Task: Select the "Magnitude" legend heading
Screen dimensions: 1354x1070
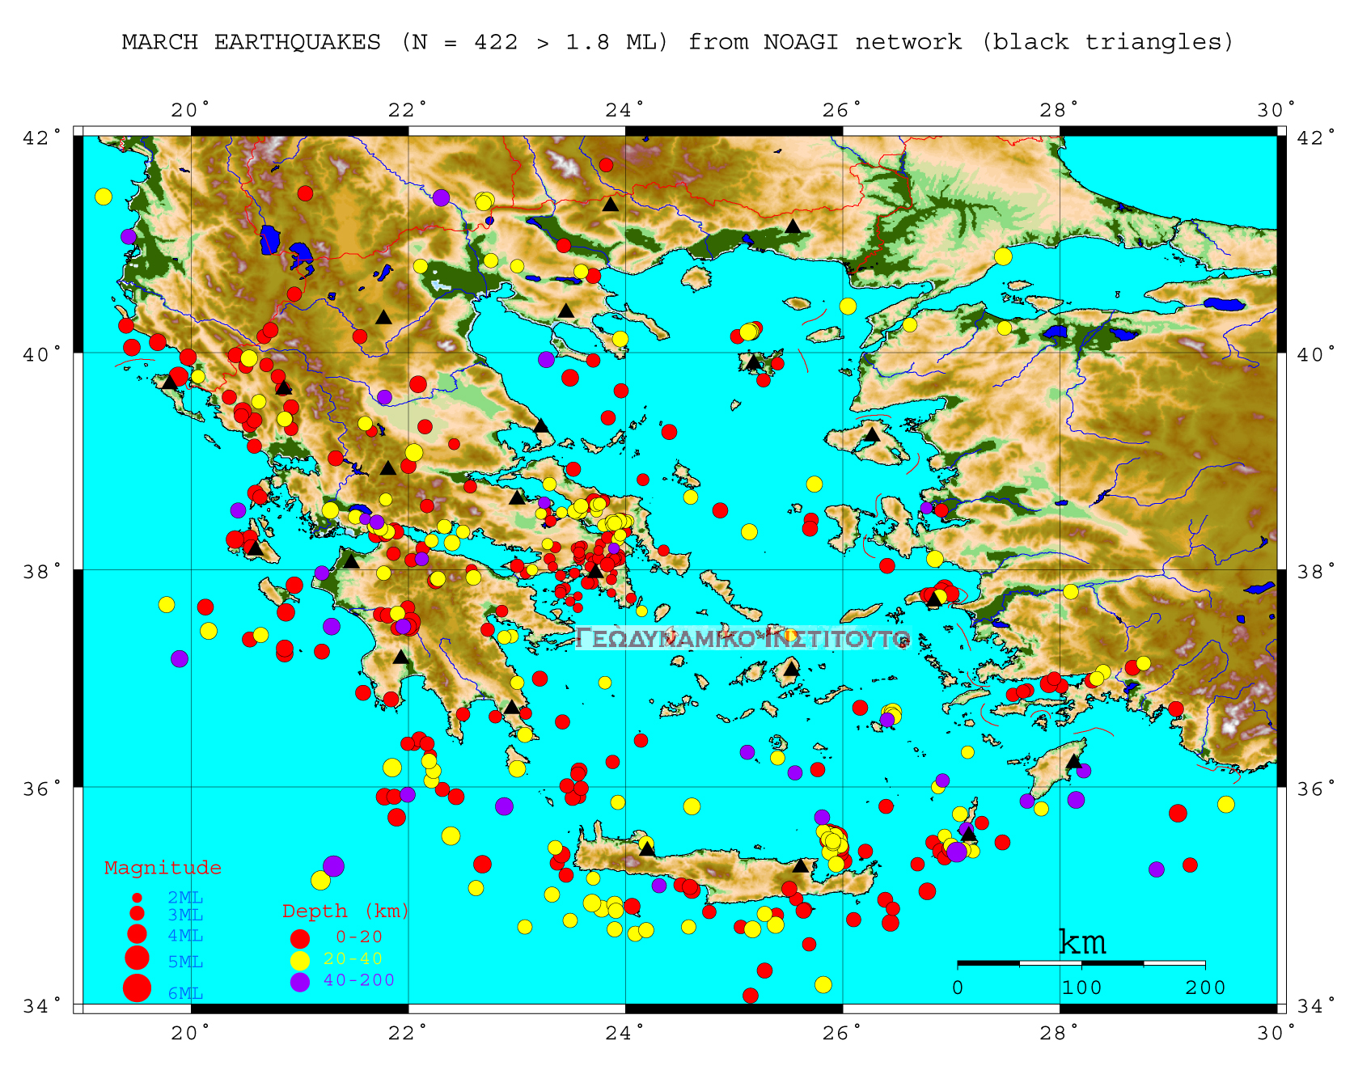Action: (163, 869)
